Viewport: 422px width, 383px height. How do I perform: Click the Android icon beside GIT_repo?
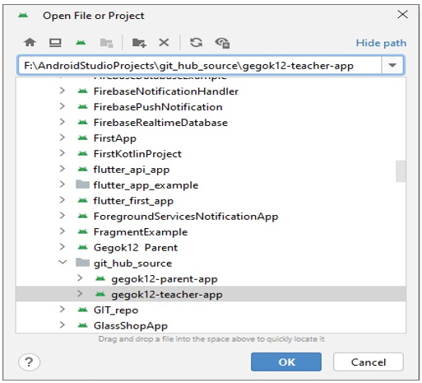82,310
